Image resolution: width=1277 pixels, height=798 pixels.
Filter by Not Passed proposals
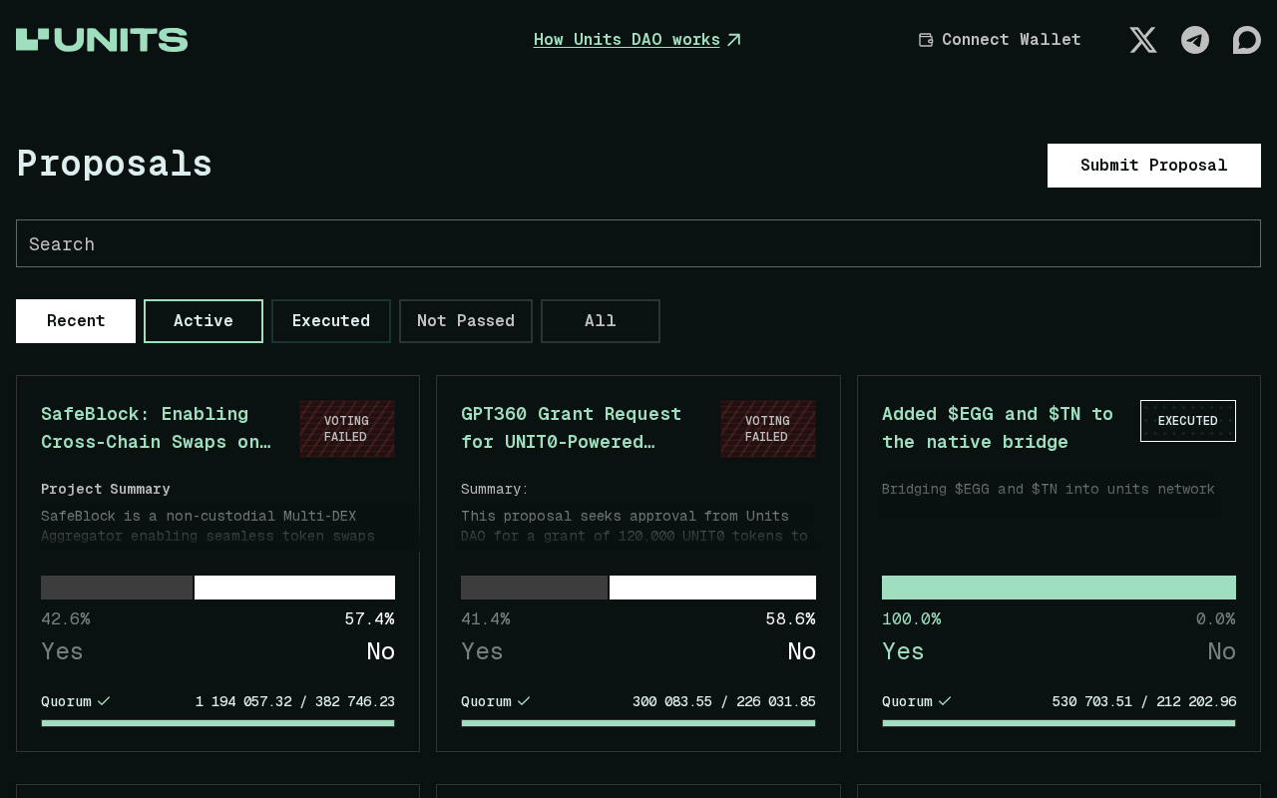[466, 321]
